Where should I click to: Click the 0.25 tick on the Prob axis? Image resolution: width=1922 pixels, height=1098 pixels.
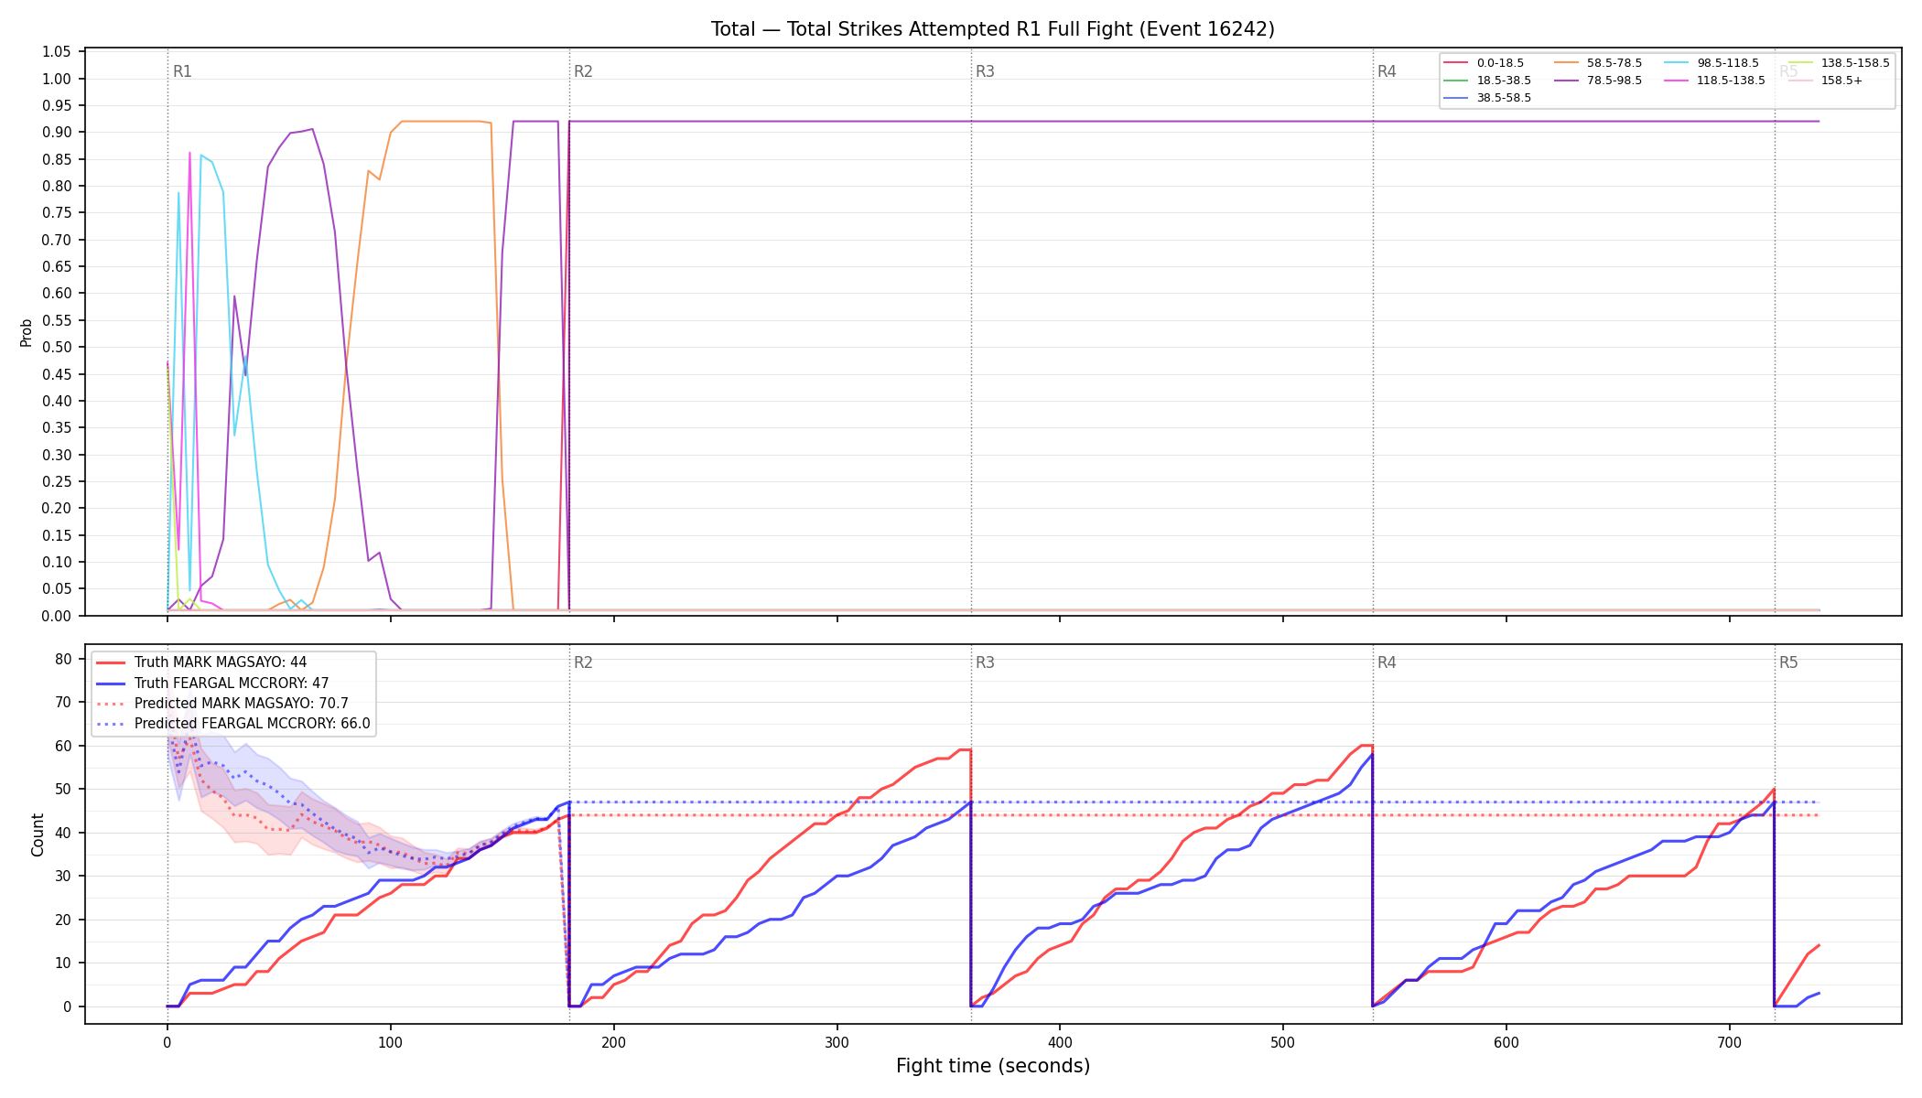coord(57,482)
